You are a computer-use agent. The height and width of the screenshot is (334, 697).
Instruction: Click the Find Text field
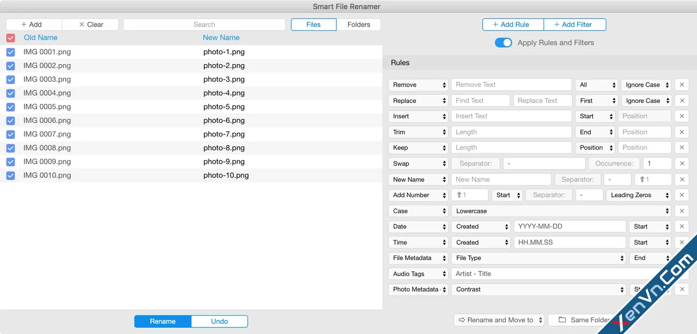point(481,101)
